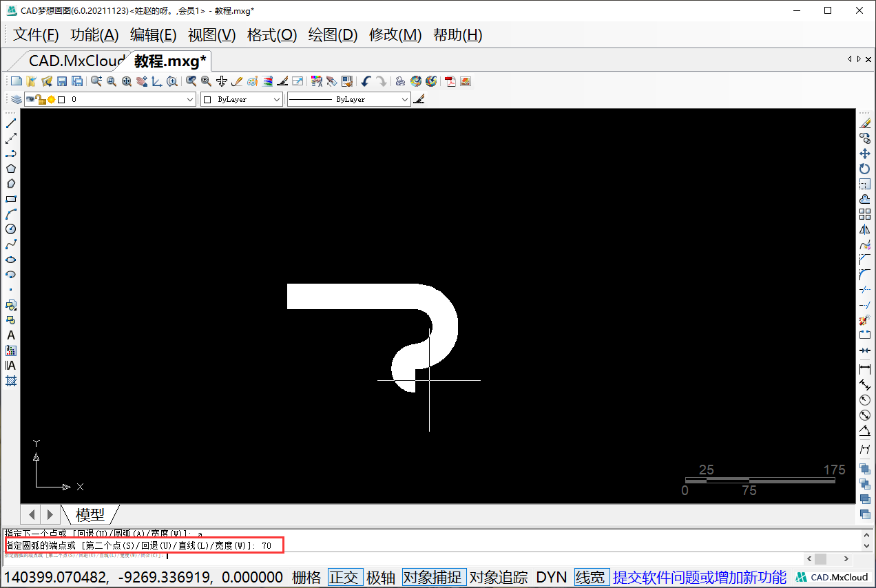876x588 pixels.
Task: Click the command history scroll down arrow
Action: (x=866, y=545)
